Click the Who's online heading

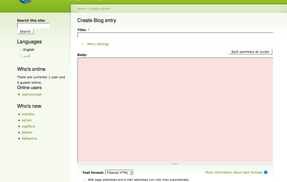pos(31,69)
